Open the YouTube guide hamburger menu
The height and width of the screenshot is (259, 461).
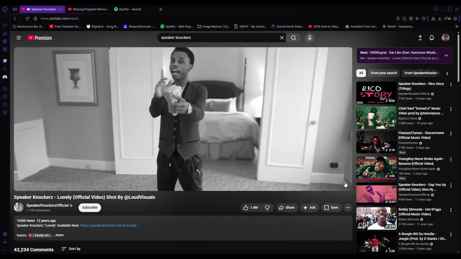click(x=19, y=38)
